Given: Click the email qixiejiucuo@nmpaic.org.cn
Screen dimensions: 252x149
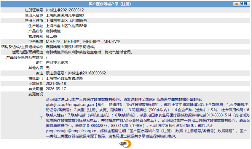Looking at the screenshot, I should coord(70,105).
